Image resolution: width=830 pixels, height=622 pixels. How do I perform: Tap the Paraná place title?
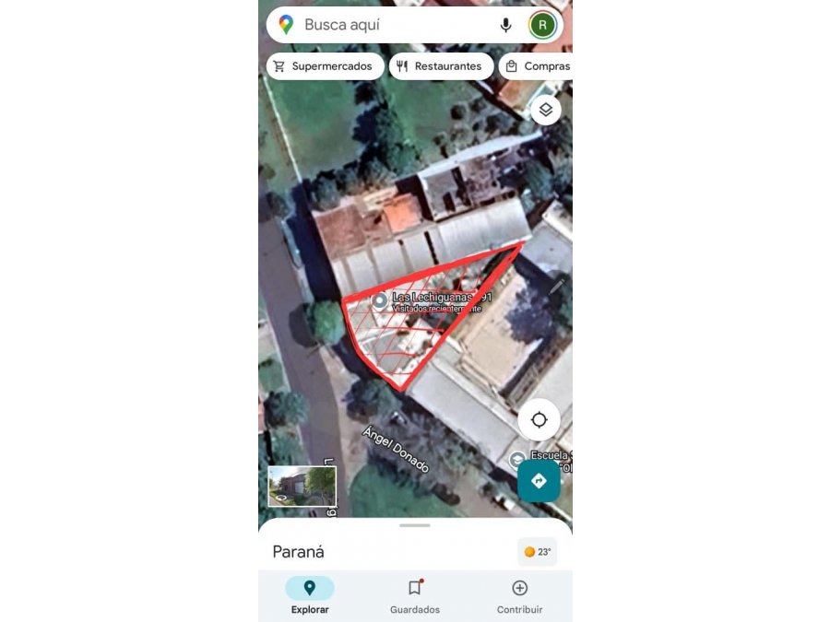pyautogui.click(x=299, y=552)
